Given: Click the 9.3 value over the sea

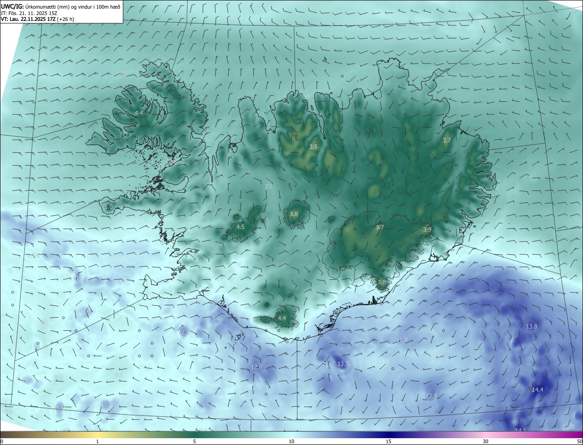Looking at the screenshot, I should (x=118, y=375).
